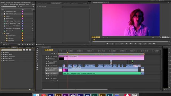The height and width of the screenshot is (96, 171).
Task: Step forward one frame
Action: coord(135,44)
